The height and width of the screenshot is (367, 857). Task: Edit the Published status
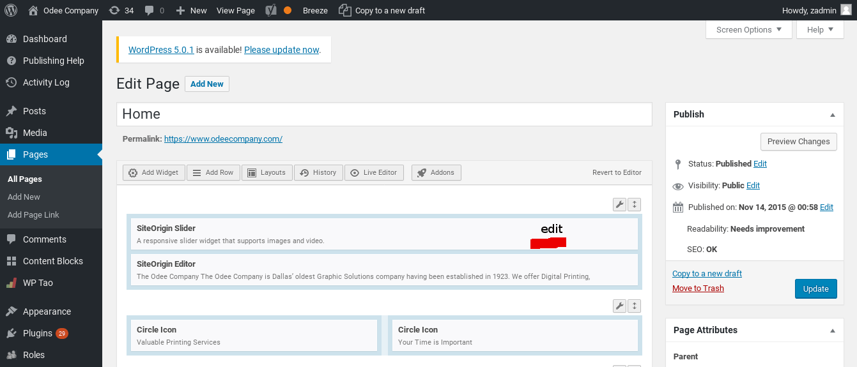(760, 164)
